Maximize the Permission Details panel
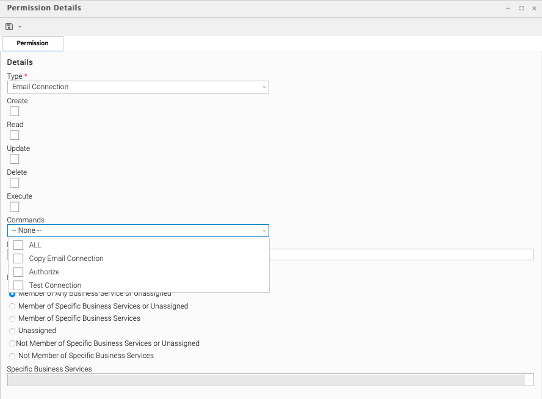This screenshot has width=542, height=399. [x=521, y=9]
